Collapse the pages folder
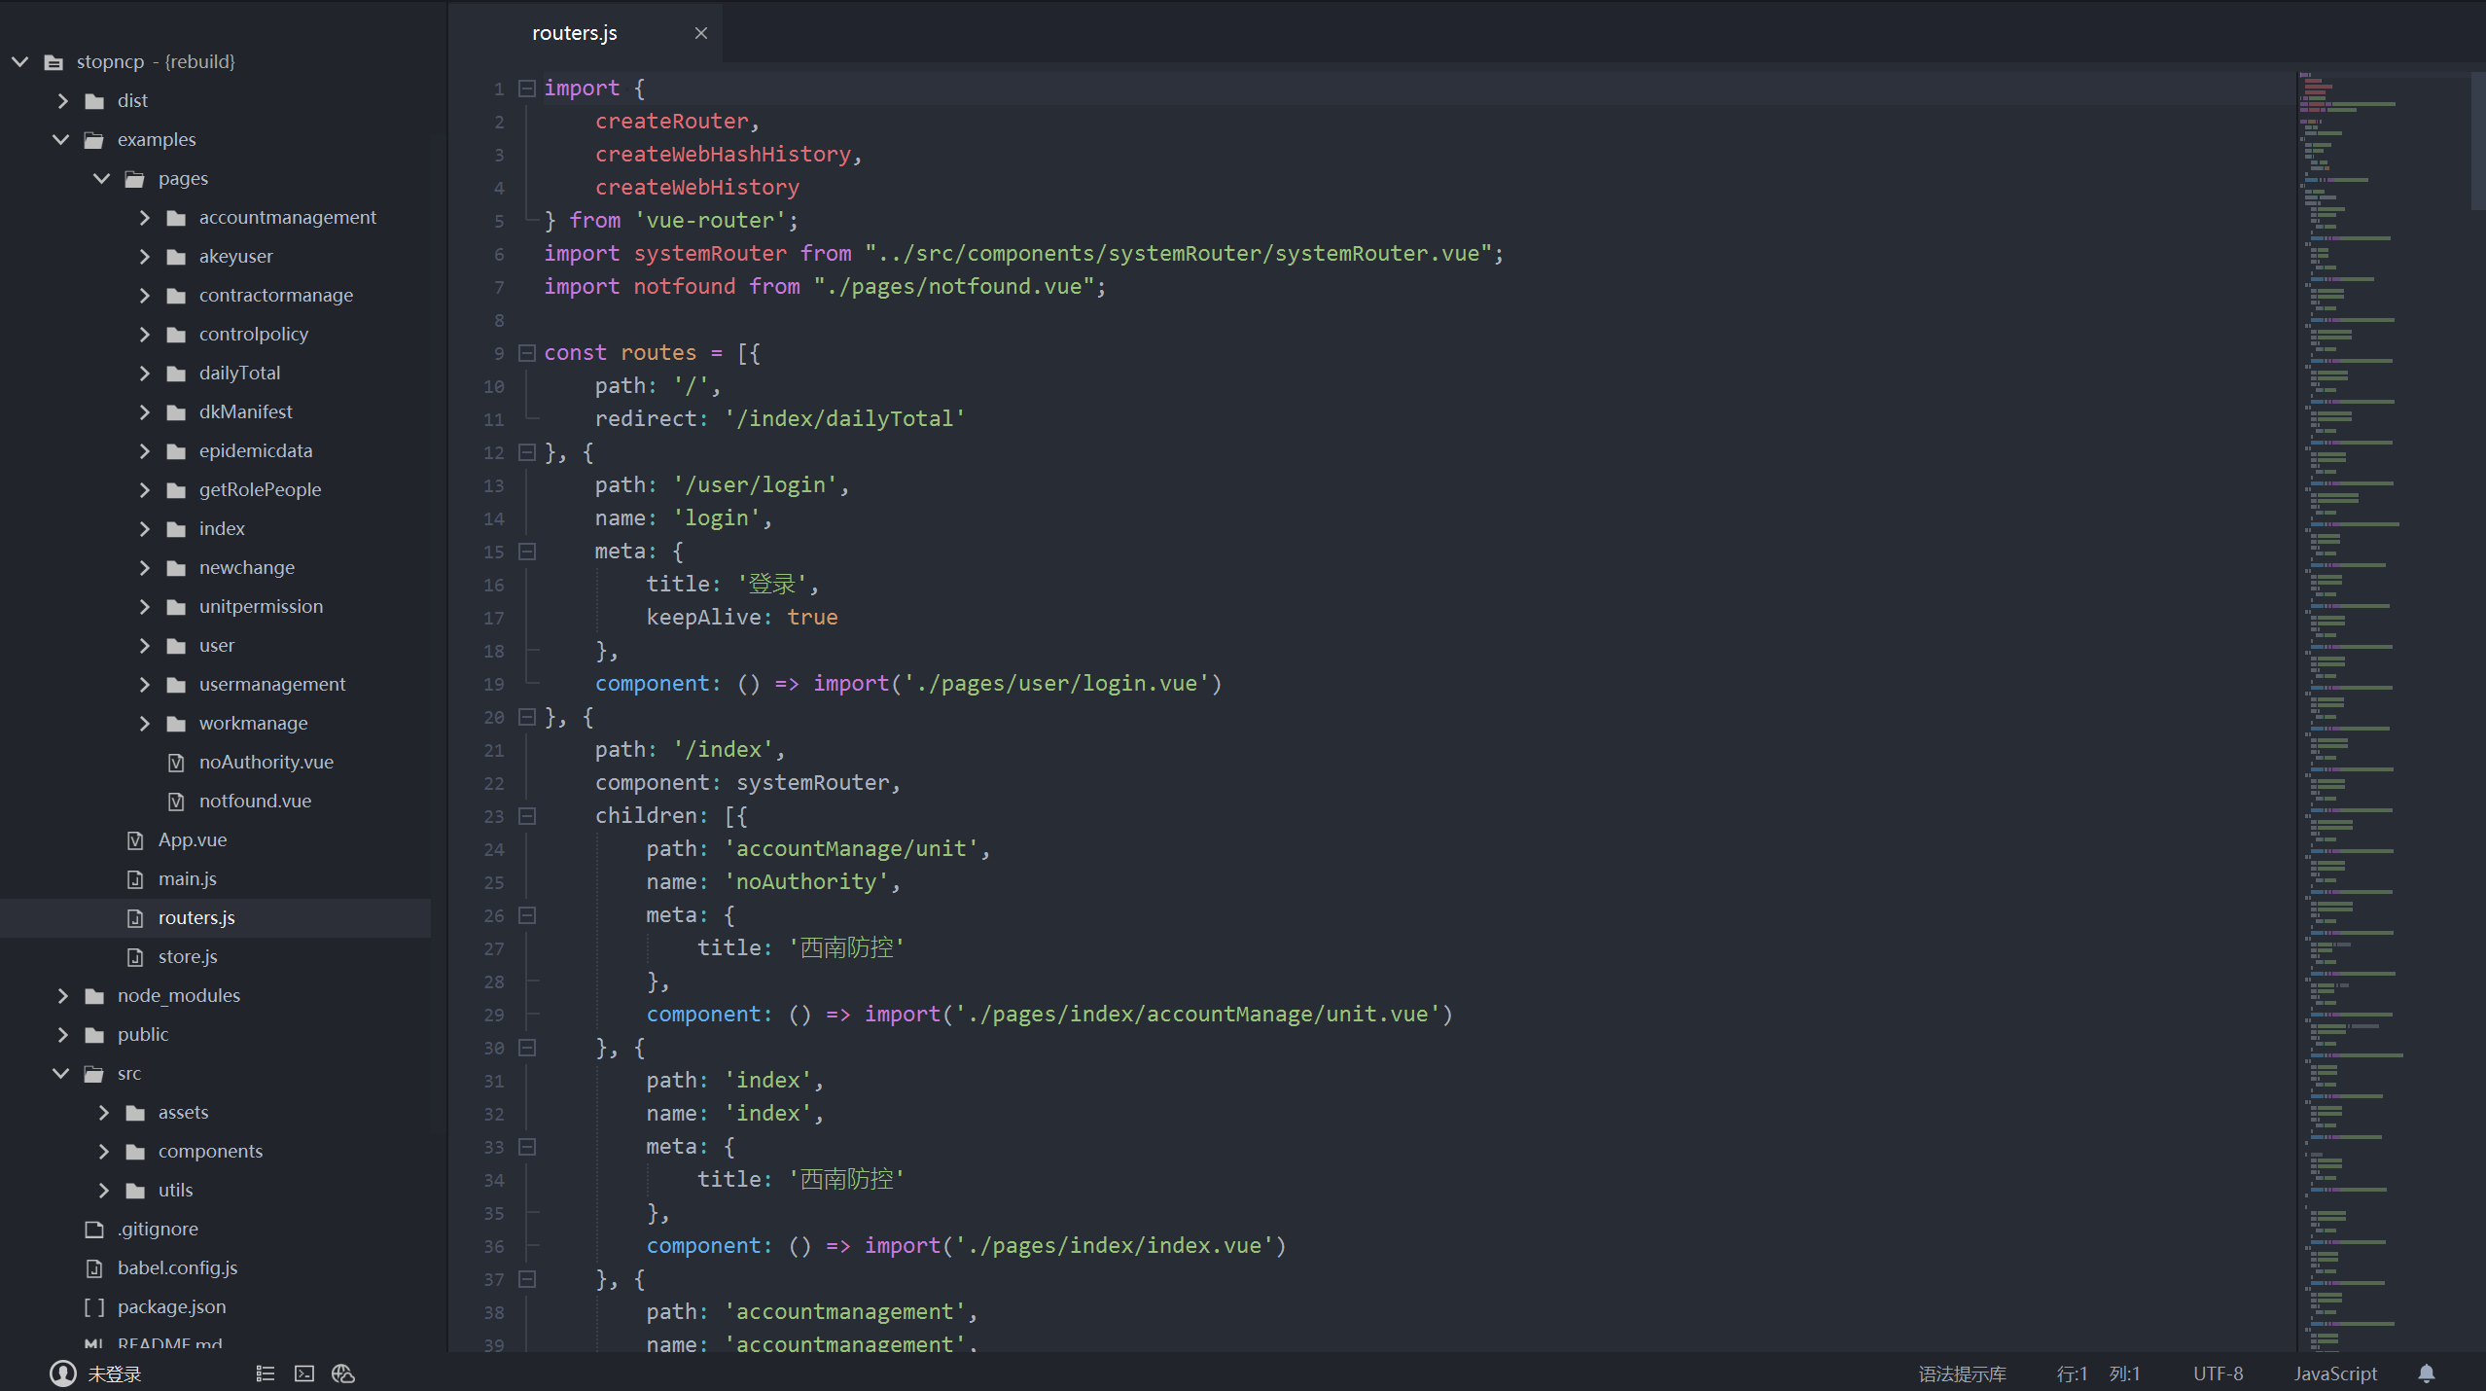Screen dimensions: 2486x1391 click(x=101, y=179)
